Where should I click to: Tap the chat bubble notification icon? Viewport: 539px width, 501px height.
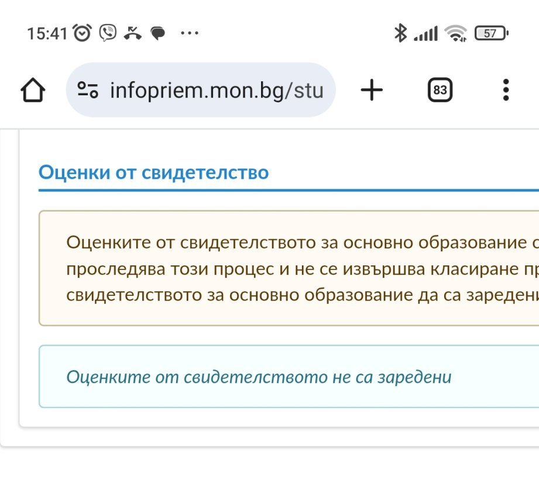click(158, 33)
